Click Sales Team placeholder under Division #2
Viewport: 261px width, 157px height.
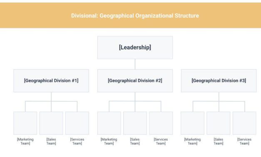[135, 123]
